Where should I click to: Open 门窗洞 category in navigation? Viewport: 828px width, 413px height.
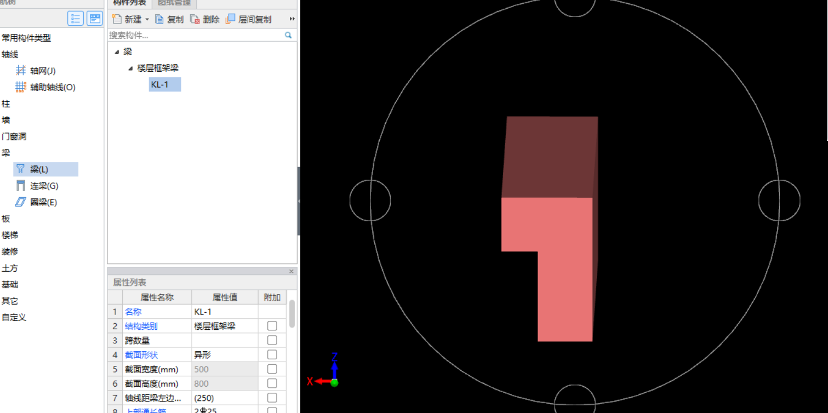coord(14,136)
